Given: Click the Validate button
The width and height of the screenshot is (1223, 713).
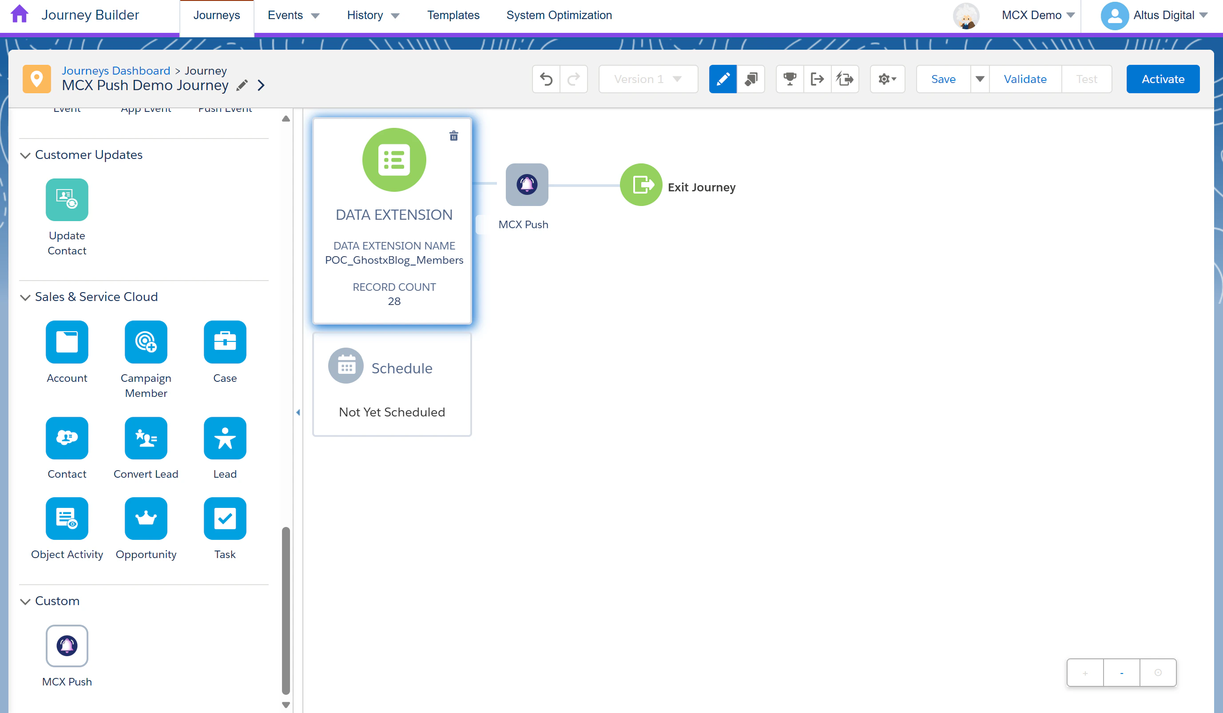Looking at the screenshot, I should click(1025, 79).
